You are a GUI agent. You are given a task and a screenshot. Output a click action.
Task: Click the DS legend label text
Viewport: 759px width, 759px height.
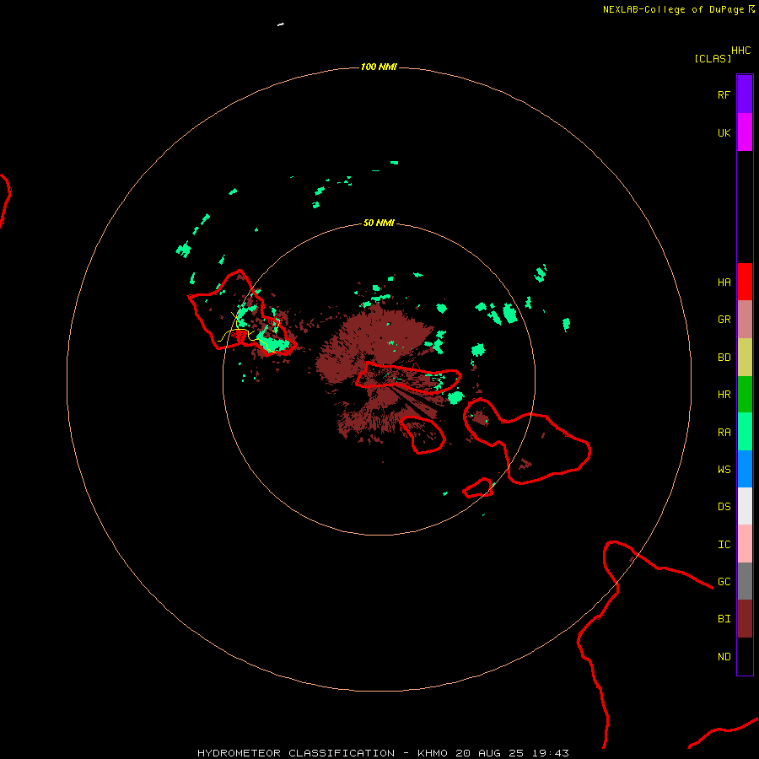click(x=724, y=507)
